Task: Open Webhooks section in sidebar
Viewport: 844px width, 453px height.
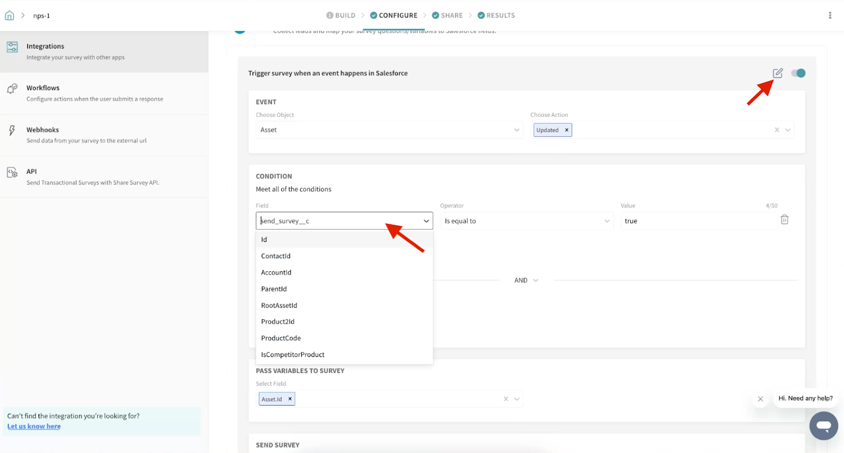Action: 43,130
